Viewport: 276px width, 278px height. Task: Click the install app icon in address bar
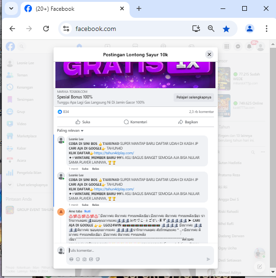(x=196, y=29)
